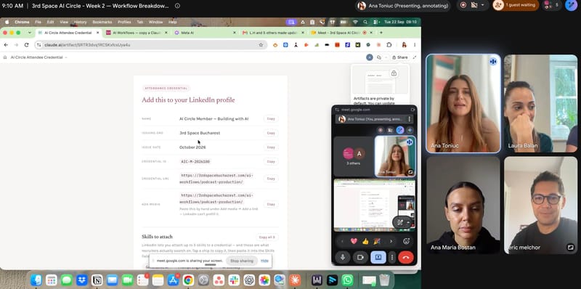Click the red leave call button
The height and width of the screenshot is (289, 581).
pyautogui.click(x=406, y=257)
